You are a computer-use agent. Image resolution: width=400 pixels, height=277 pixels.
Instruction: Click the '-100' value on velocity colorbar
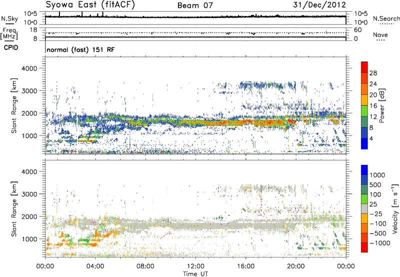(x=379, y=223)
